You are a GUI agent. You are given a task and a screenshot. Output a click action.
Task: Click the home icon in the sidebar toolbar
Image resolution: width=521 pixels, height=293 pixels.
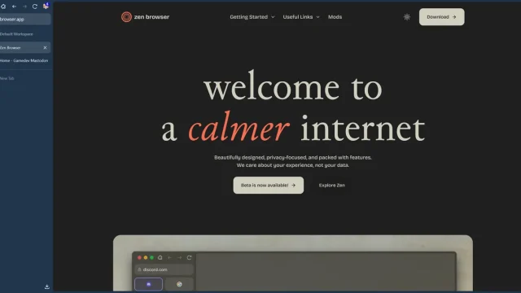pyautogui.click(x=3, y=7)
